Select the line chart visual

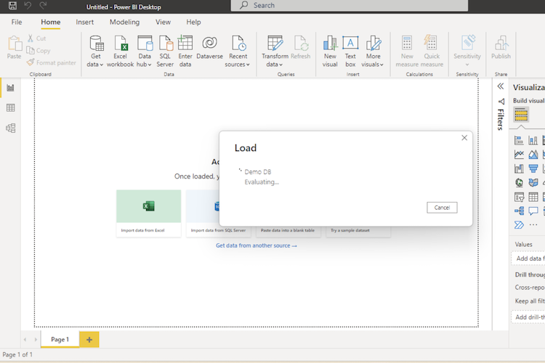[x=519, y=155]
